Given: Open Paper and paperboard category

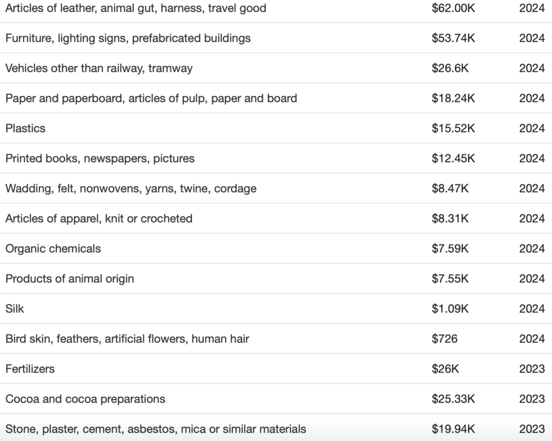Looking at the screenshot, I should [151, 99].
